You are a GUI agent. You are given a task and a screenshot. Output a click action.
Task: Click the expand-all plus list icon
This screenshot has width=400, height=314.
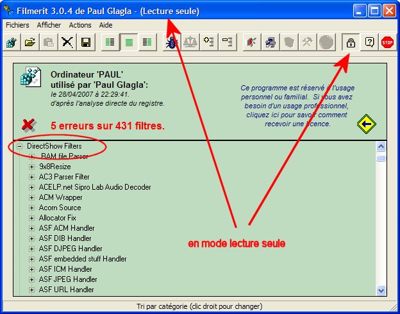pyautogui.click(x=209, y=42)
